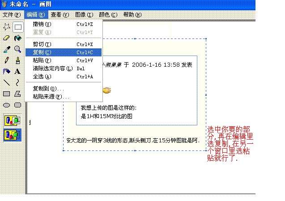Select the Free-Form Select tool
Viewport: 285px width, 201px height.
[x=7, y=27]
